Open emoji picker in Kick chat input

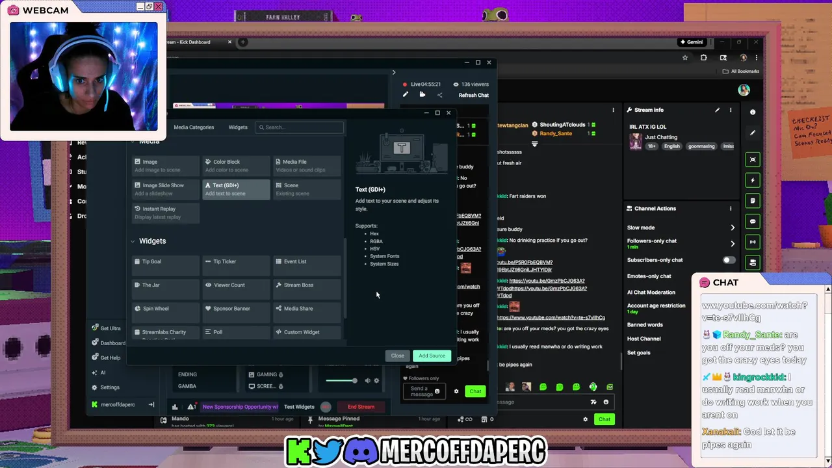[x=606, y=402]
